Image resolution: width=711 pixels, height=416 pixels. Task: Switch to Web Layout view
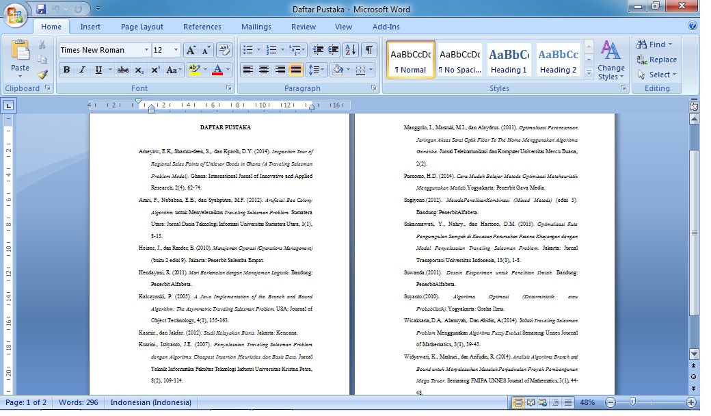[542, 402]
